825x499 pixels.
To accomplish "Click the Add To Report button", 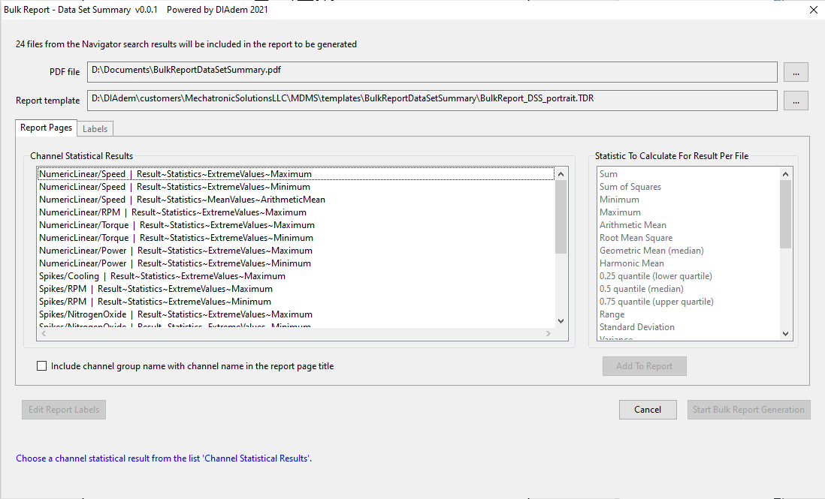I will pos(644,366).
